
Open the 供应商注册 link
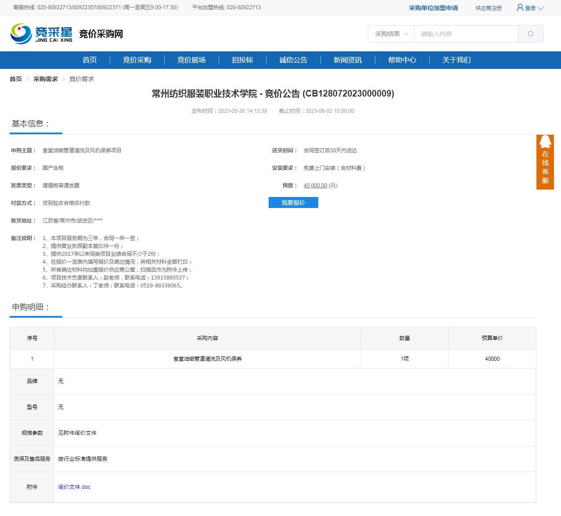[488, 8]
